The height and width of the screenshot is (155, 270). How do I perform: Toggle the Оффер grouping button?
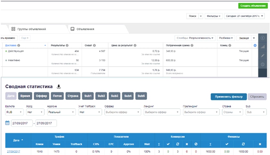(x=42, y=96)
